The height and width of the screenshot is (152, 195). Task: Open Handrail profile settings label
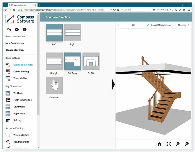pos(21,142)
